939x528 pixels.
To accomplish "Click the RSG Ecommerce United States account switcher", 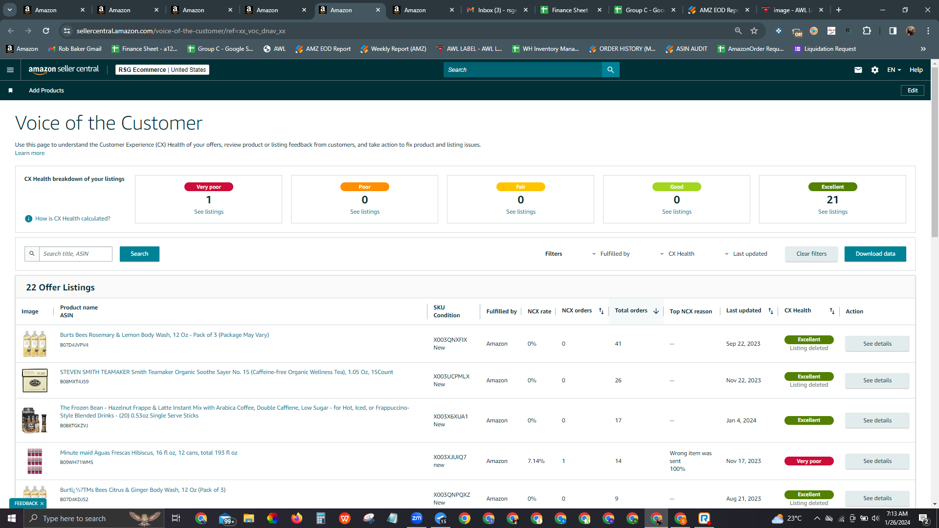I will tap(162, 70).
